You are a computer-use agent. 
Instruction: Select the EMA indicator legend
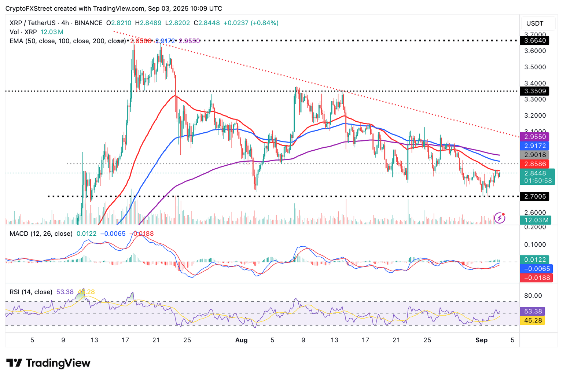[x=67, y=41]
